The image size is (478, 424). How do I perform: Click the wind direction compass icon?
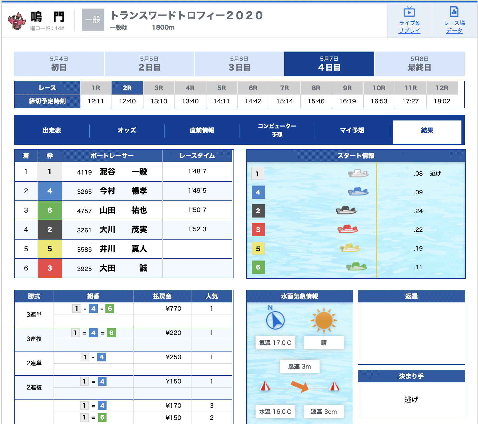pyautogui.click(x=275, y=320)
